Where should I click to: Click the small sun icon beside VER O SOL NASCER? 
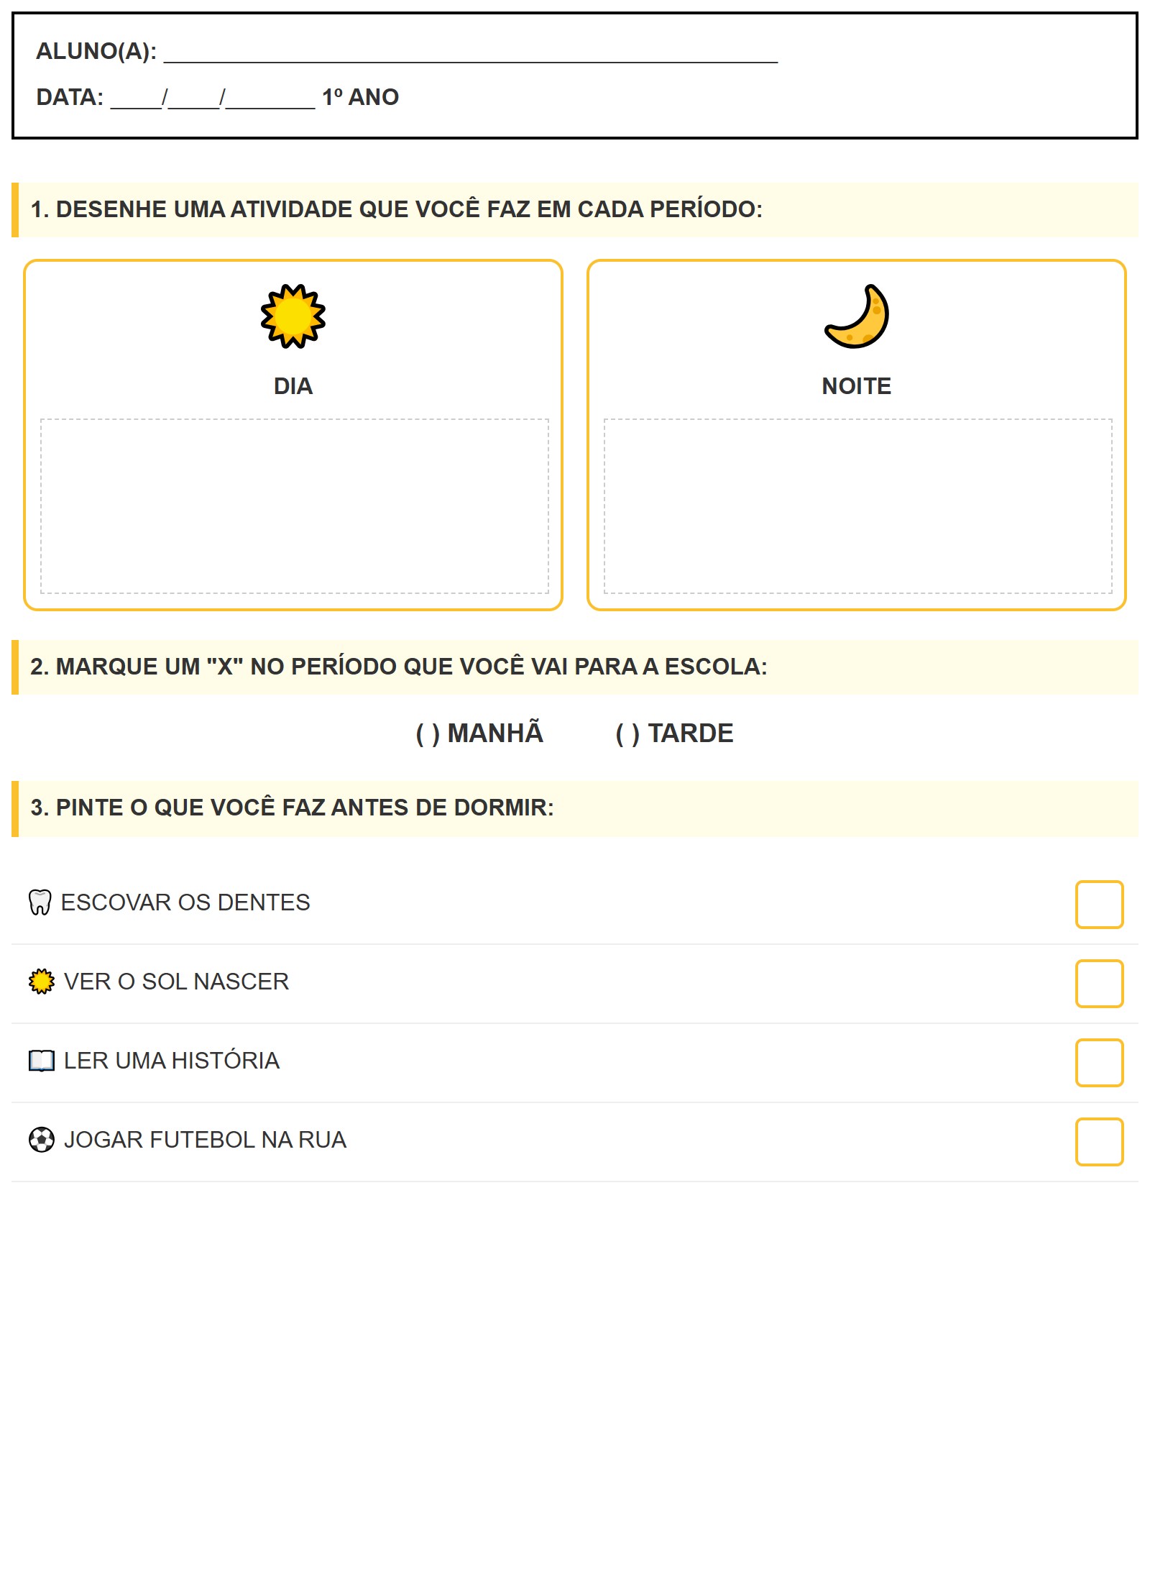[x=42, y=982]
